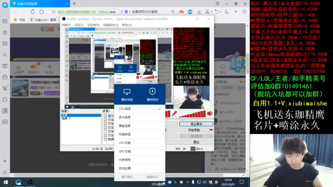Open the chat bubble sidebar icon

[x=5, y=99]
